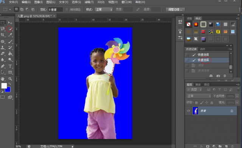Select the History Brush tool
This screenshot has height=148, width=242.
tap(10, 48)
